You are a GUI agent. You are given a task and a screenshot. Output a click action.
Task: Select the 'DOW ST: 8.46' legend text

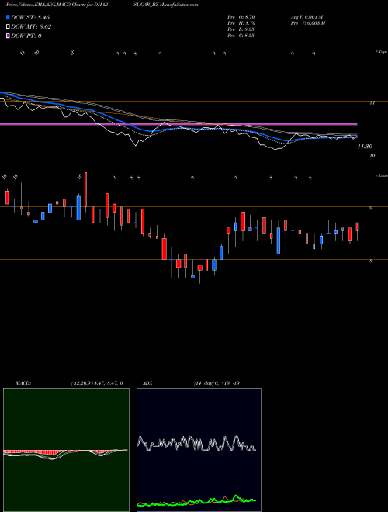coord(30,17)
